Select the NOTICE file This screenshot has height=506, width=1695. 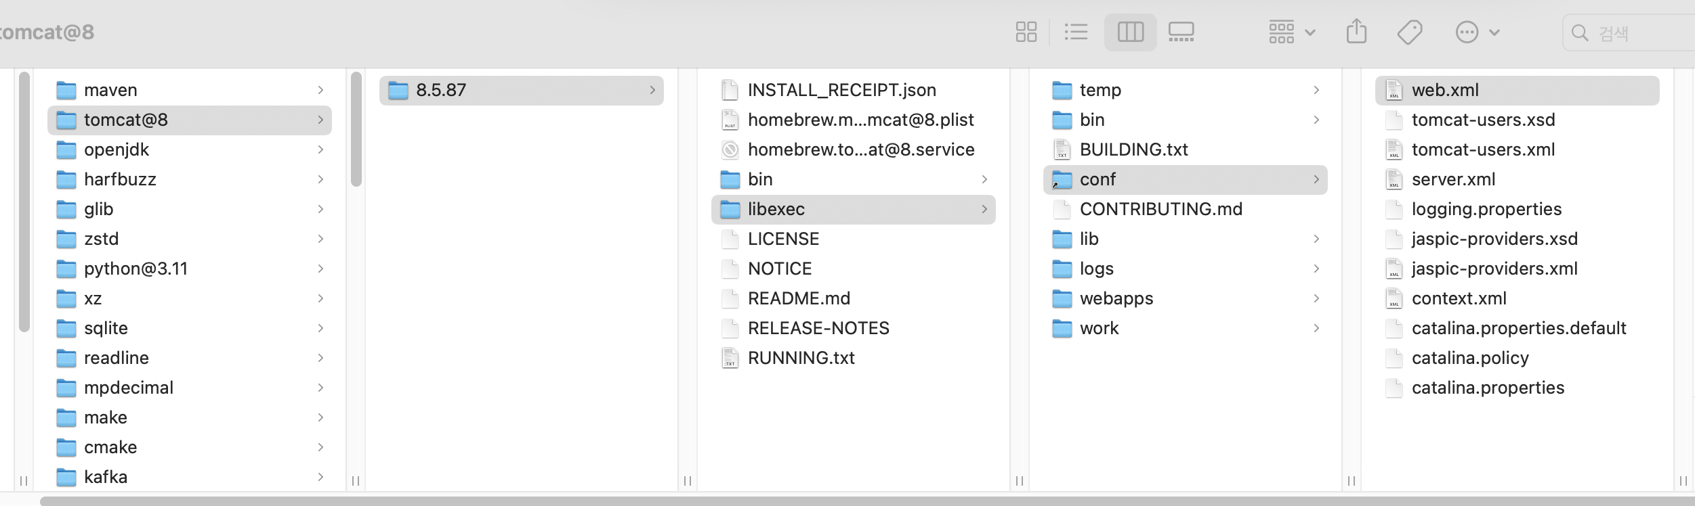[x=854, y=269]
